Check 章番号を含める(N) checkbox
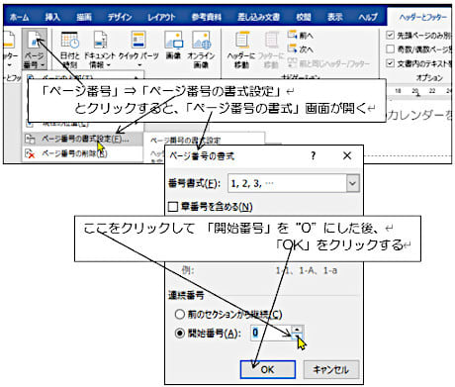The height and width of the screenshot is (387, 455). click(173, 207)
